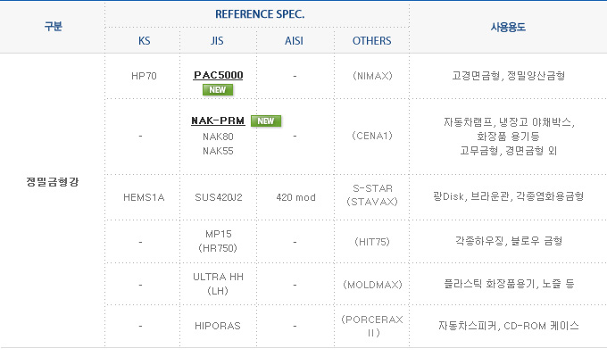Click the 420 mod AISI cell

pos(295,197)
